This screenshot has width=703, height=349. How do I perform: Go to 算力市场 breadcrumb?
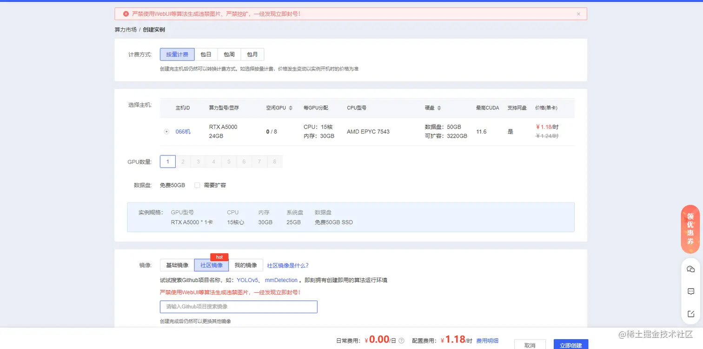(x=126, y=30)
